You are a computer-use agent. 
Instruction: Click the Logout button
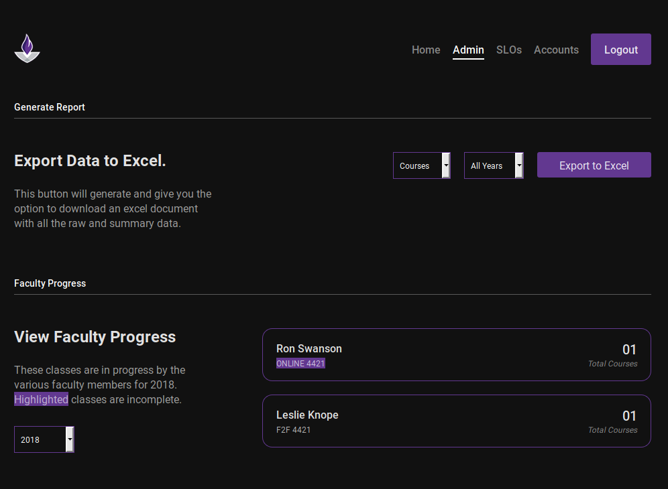pos(620,50)
